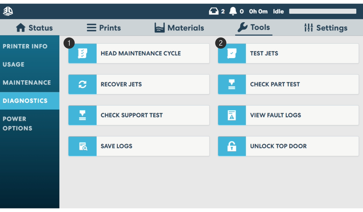Go to the Materials tab
The width and height of the screenshot is (363, 212).
[179, 28]
